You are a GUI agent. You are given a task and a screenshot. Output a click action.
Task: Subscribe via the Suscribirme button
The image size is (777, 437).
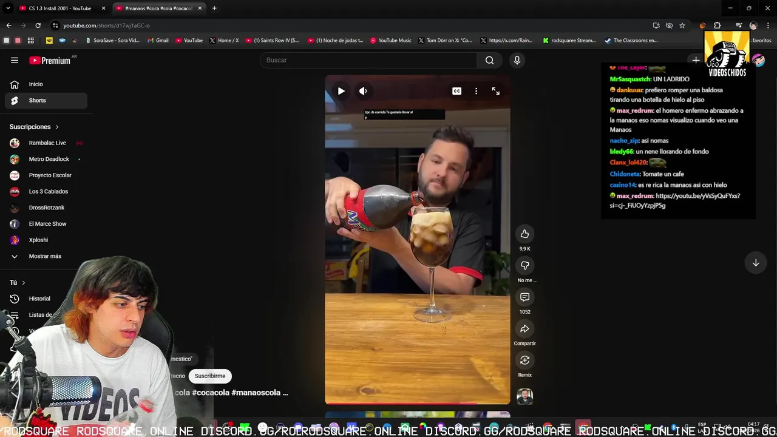click(210, 376)
